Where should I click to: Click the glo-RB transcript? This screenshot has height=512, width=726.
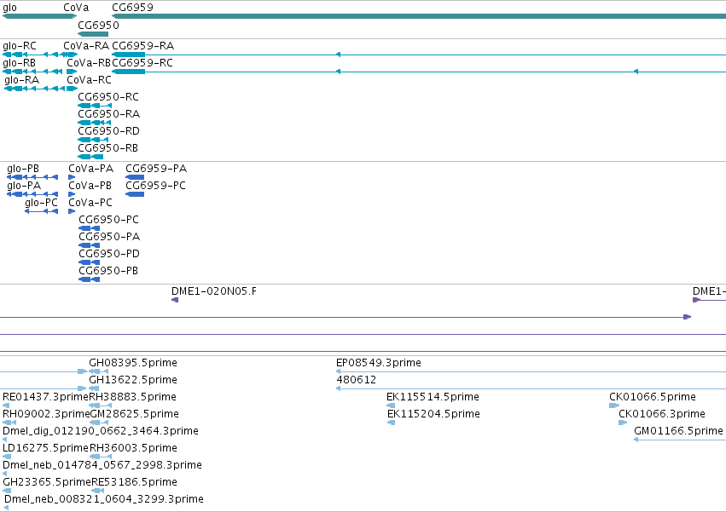tap(32, 72)
